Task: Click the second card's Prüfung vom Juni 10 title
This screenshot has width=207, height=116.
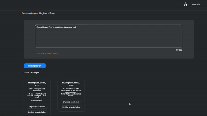Action: pyautogui.click(x=71, y=84)
